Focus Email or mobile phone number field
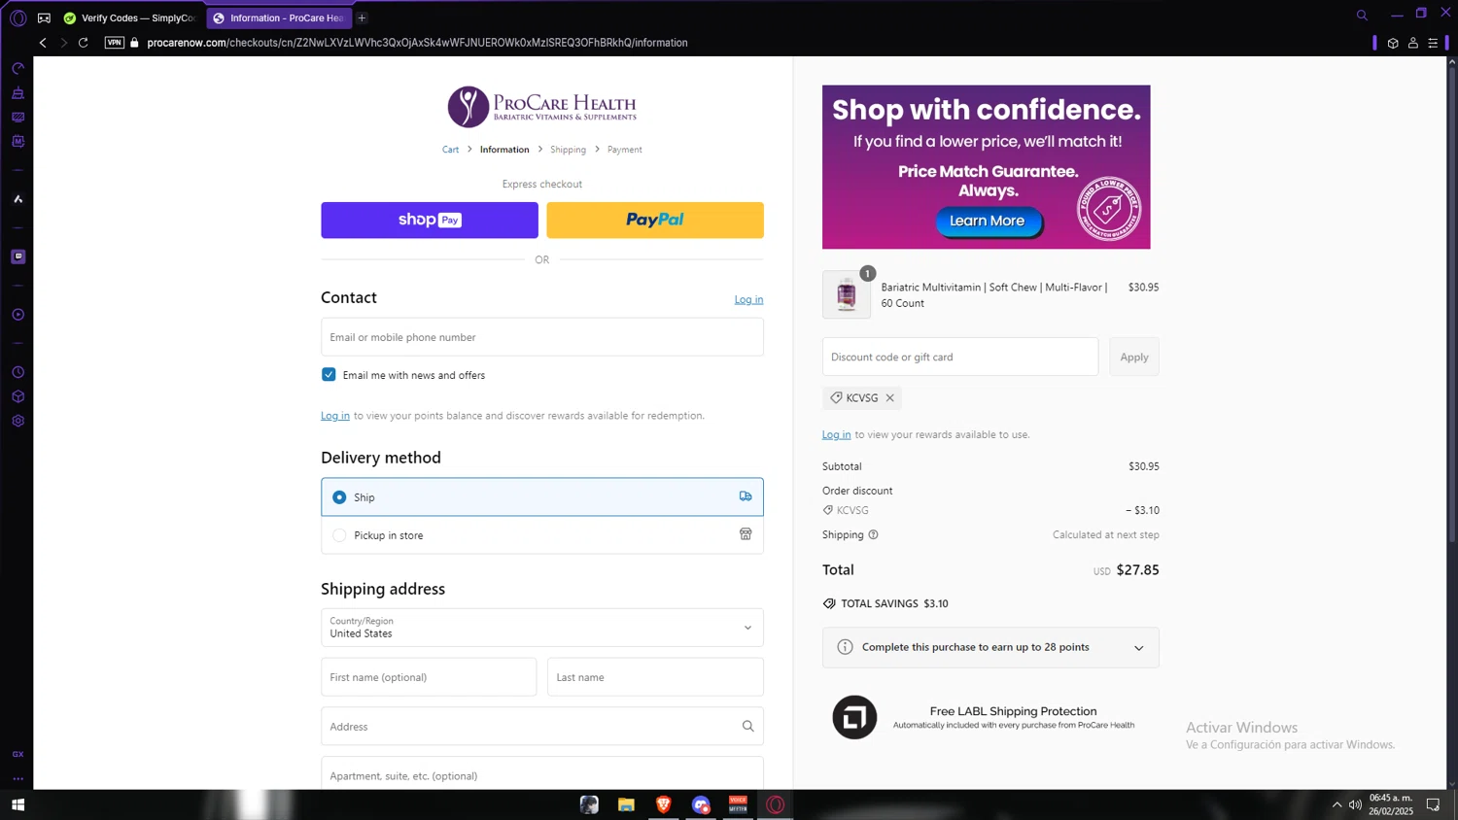The image size is (1458, 820). click(x=542, y=337)
